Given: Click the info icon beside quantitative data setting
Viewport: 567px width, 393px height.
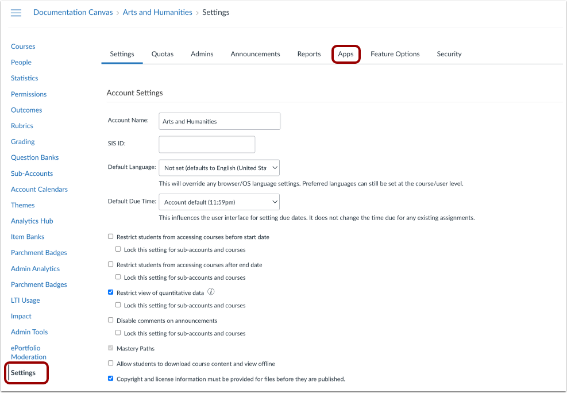Looking at the screenshot, I should tap(210, 291).
